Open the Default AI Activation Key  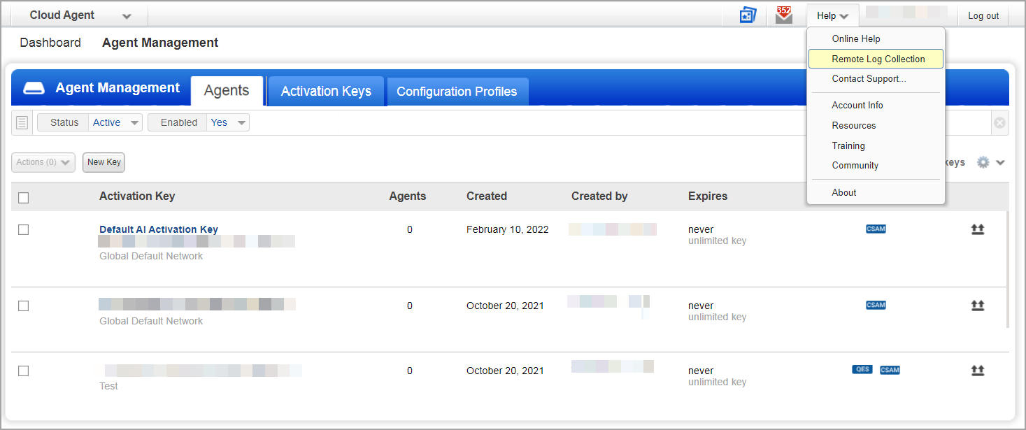coord(158,229)
